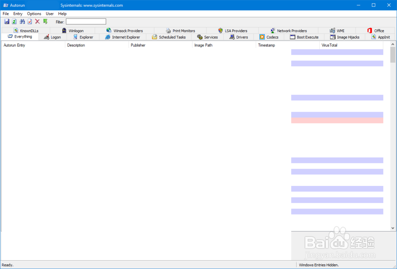Image resolution: width=397 pixels, height=269 pixels.
Task: Sort by Publisher column header
Action: 160,45
